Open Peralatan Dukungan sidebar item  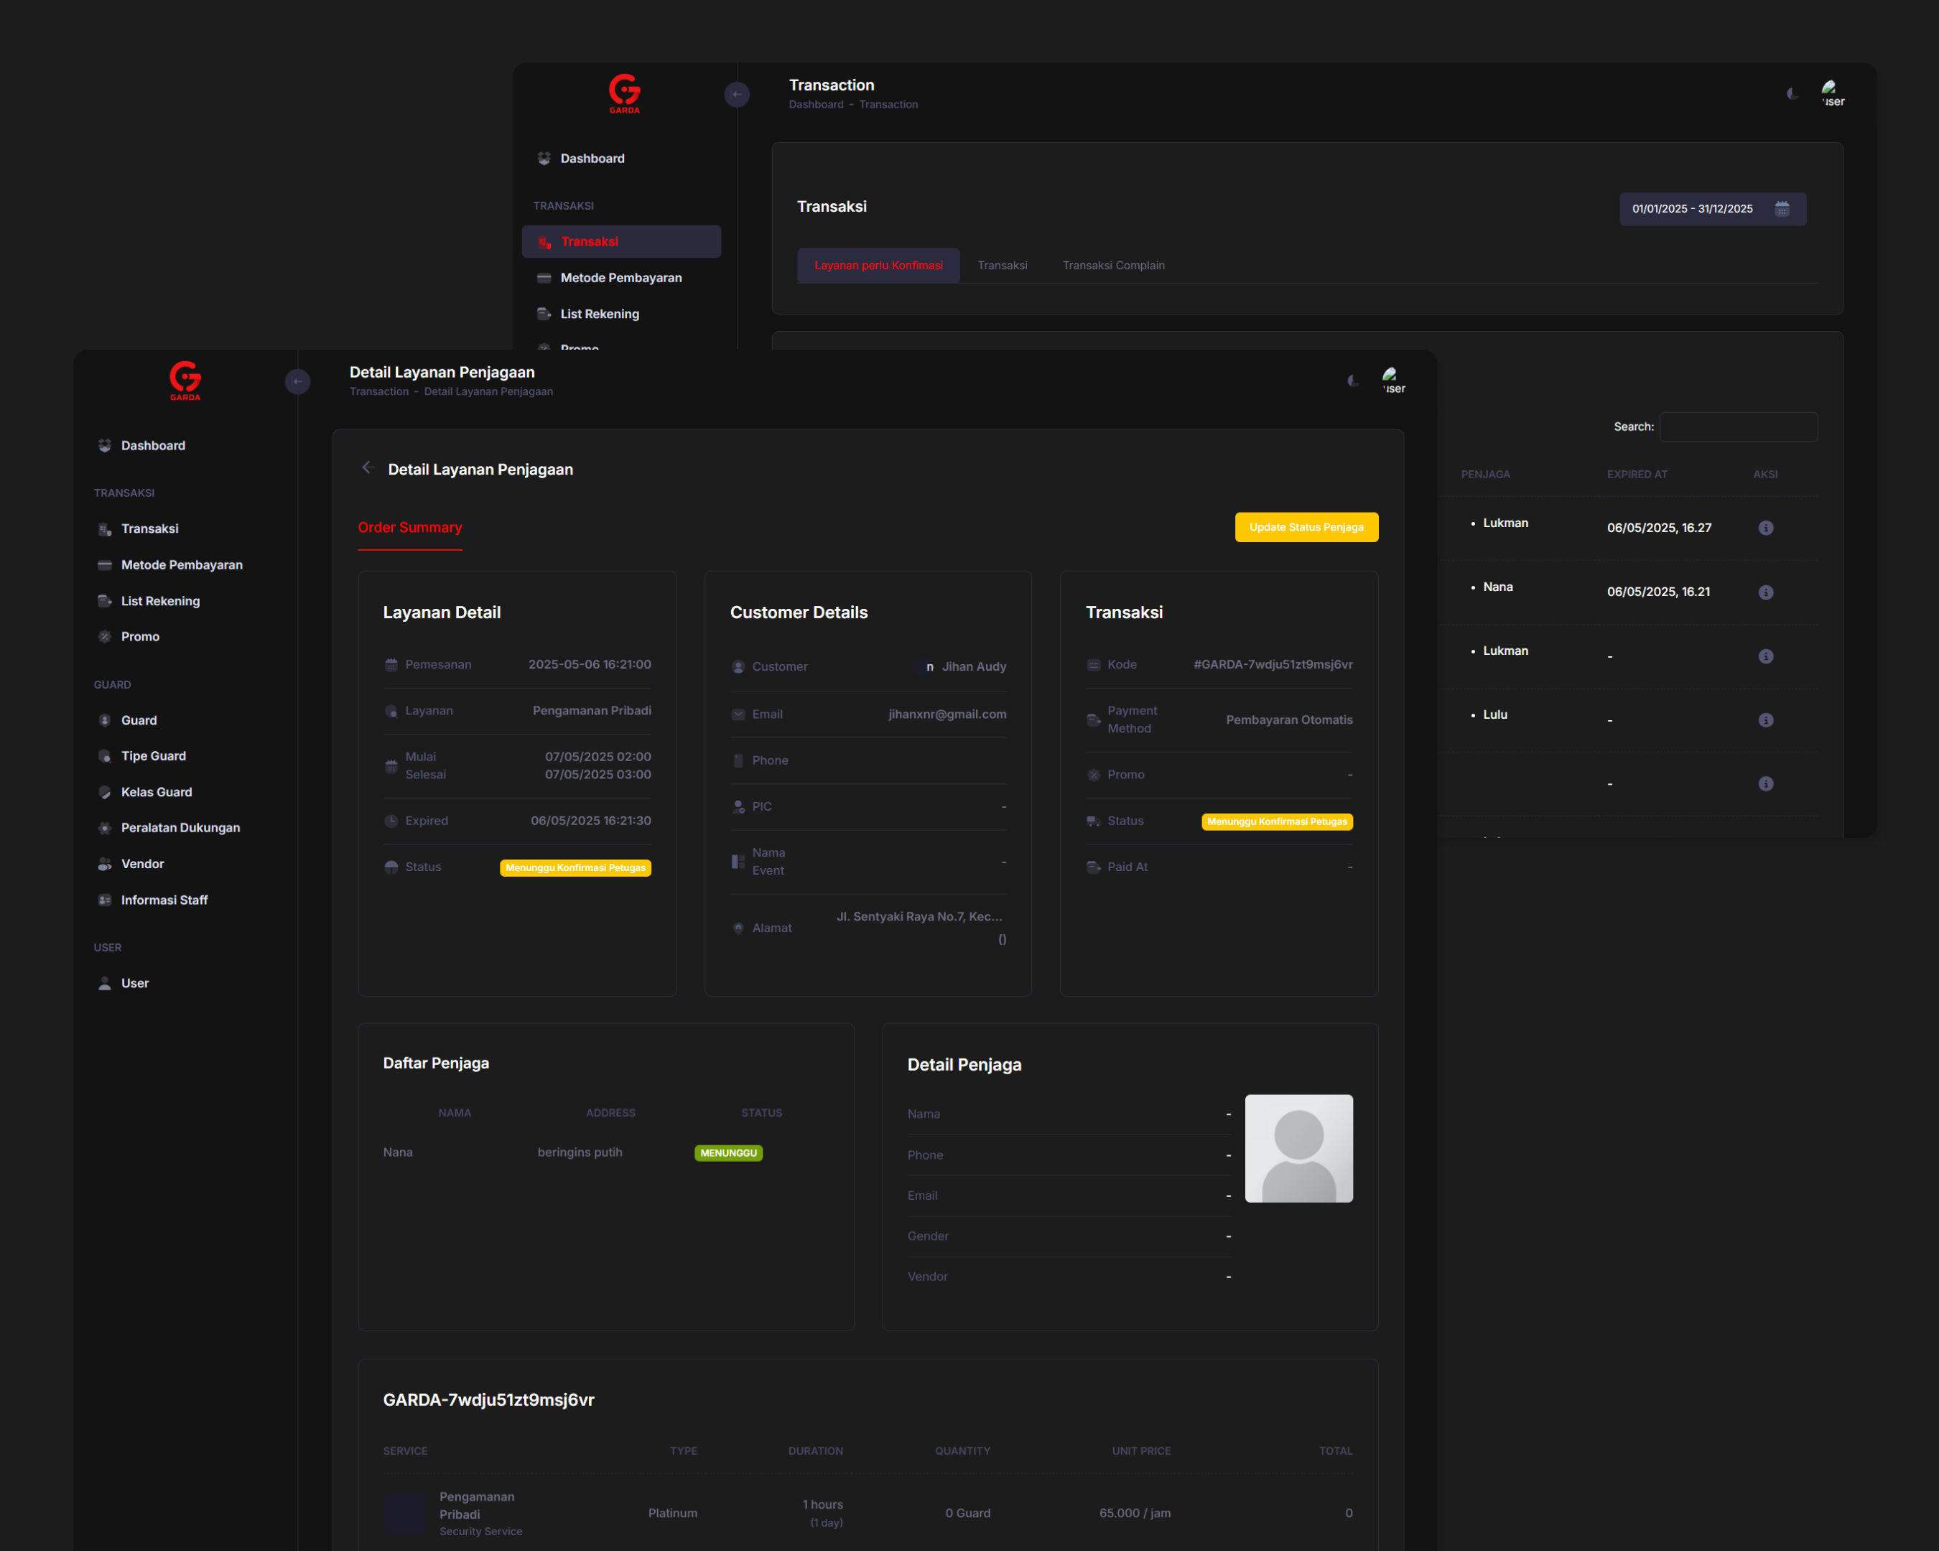pos(180,827)
